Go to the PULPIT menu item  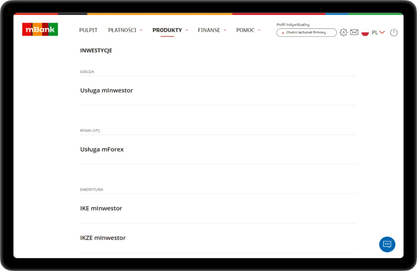coord(88,30)
